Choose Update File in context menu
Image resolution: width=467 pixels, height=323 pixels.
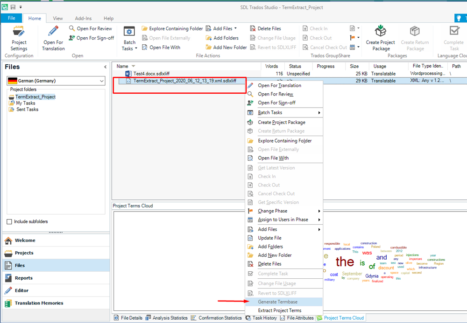[x=284, y=238]
